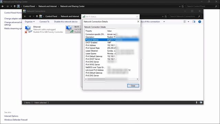This screenshot has height=124, width=220.
Task: Click the details list horizontal scrollbar thumb
Action: 107,79
